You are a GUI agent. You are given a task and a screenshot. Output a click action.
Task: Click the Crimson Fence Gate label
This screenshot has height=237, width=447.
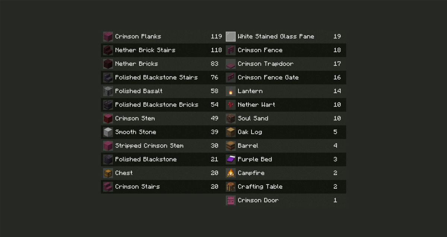click(x=268, y=78)
